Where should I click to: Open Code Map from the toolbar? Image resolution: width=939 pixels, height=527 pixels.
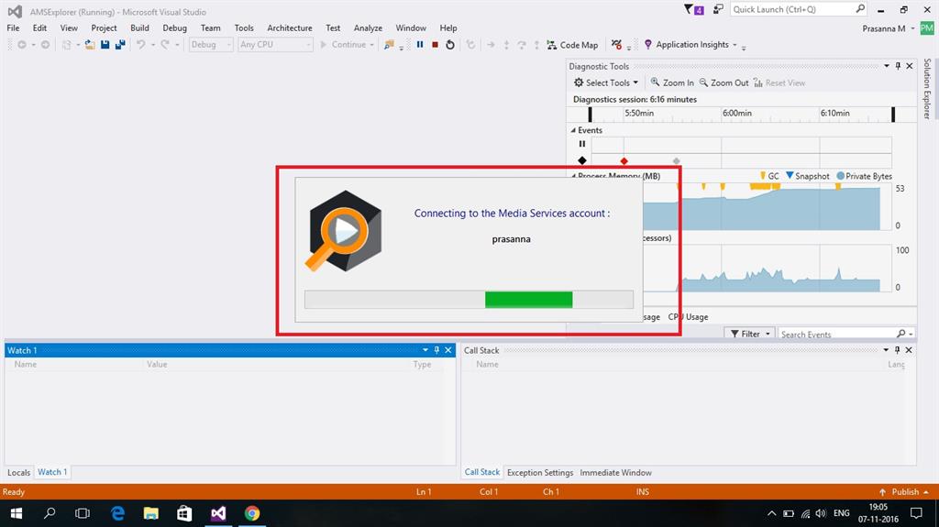point(572,45)
